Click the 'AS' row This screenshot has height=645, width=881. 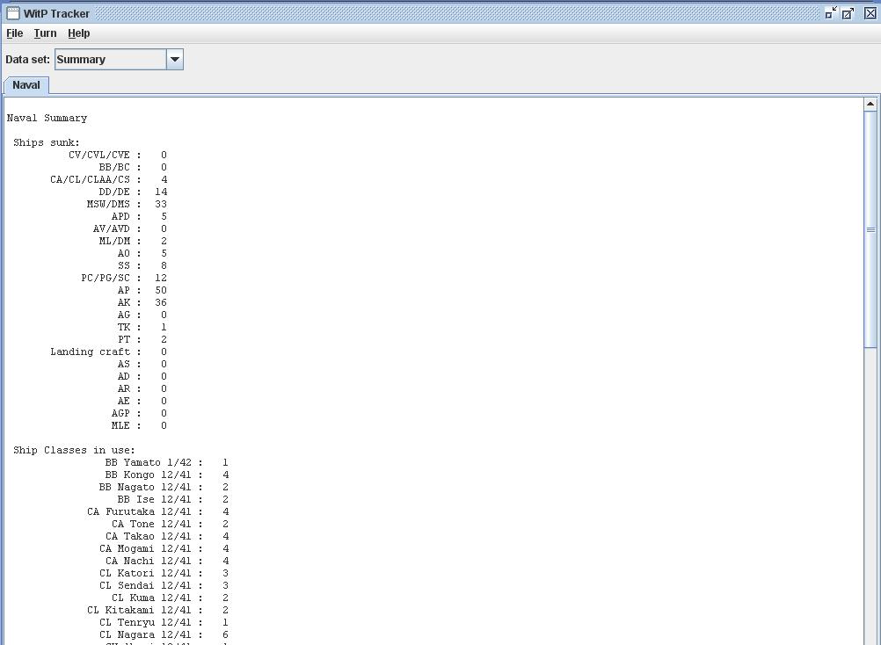point(142,365)
